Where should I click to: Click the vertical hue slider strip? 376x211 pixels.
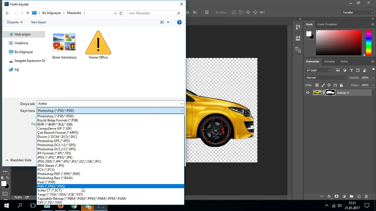368,43
